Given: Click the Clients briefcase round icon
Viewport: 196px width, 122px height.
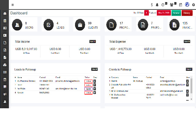Looking at the screenshot, I should [x=80, y=25].
